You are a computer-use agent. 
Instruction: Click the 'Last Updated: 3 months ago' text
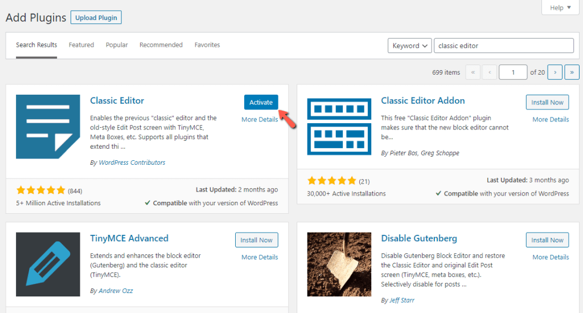(x=528, y=180)
